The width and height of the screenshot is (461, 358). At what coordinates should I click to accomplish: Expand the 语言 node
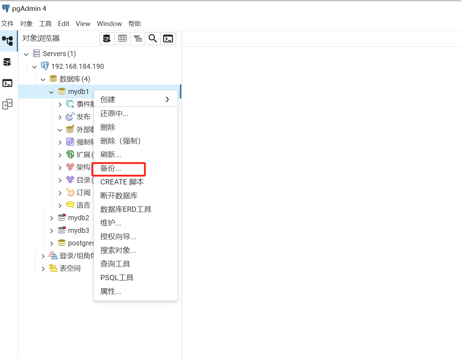(x=60, y=205)
